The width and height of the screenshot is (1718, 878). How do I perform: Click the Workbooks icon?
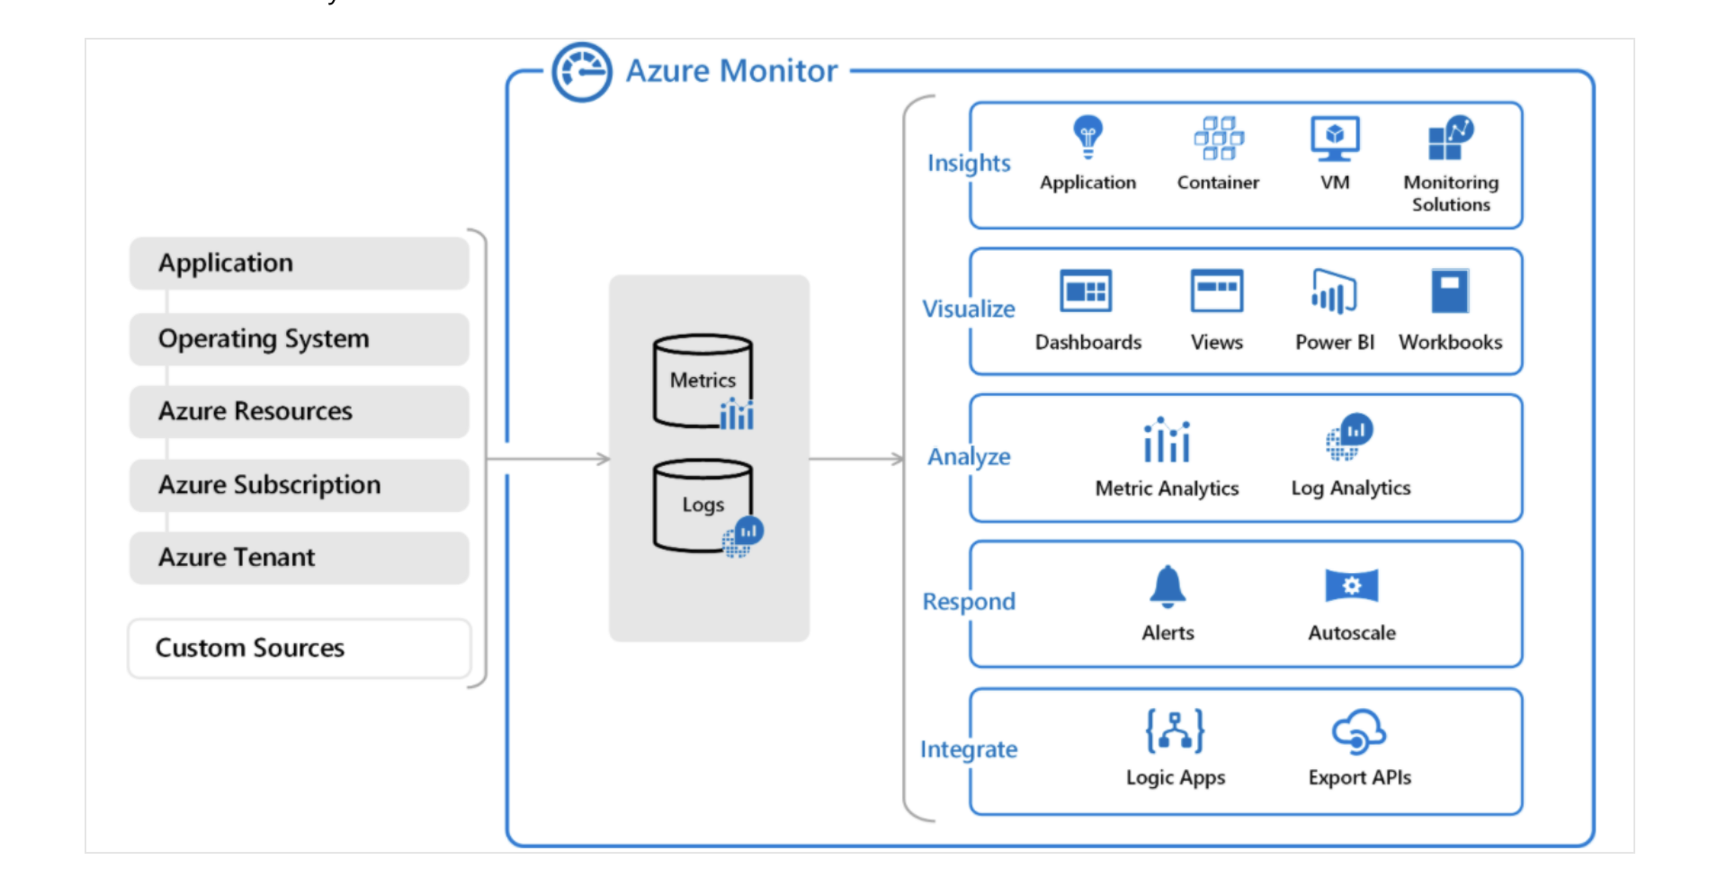1450,291
